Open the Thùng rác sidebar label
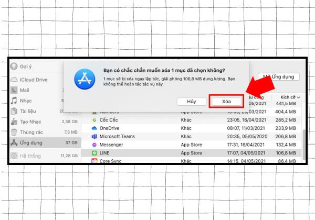The height and width of the screenshot is (220, 315). tap(31, 132)
